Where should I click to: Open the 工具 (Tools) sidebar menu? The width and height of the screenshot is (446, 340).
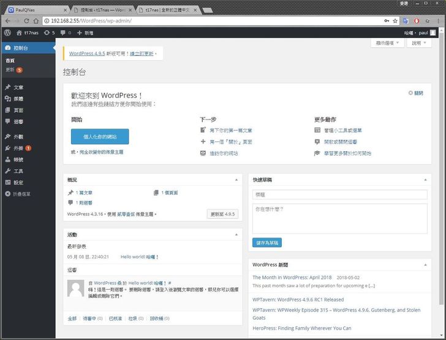tap(18, 171)
